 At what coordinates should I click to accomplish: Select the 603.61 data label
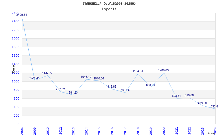[x=176, y=96]
